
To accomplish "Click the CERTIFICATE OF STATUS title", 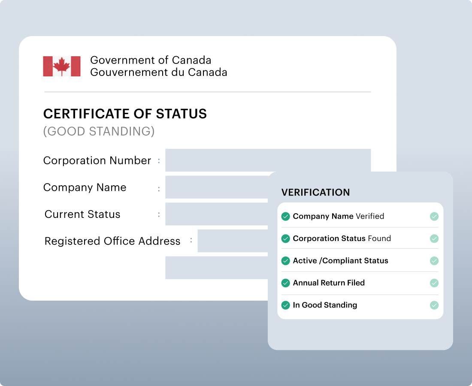I will pos(125,114).
